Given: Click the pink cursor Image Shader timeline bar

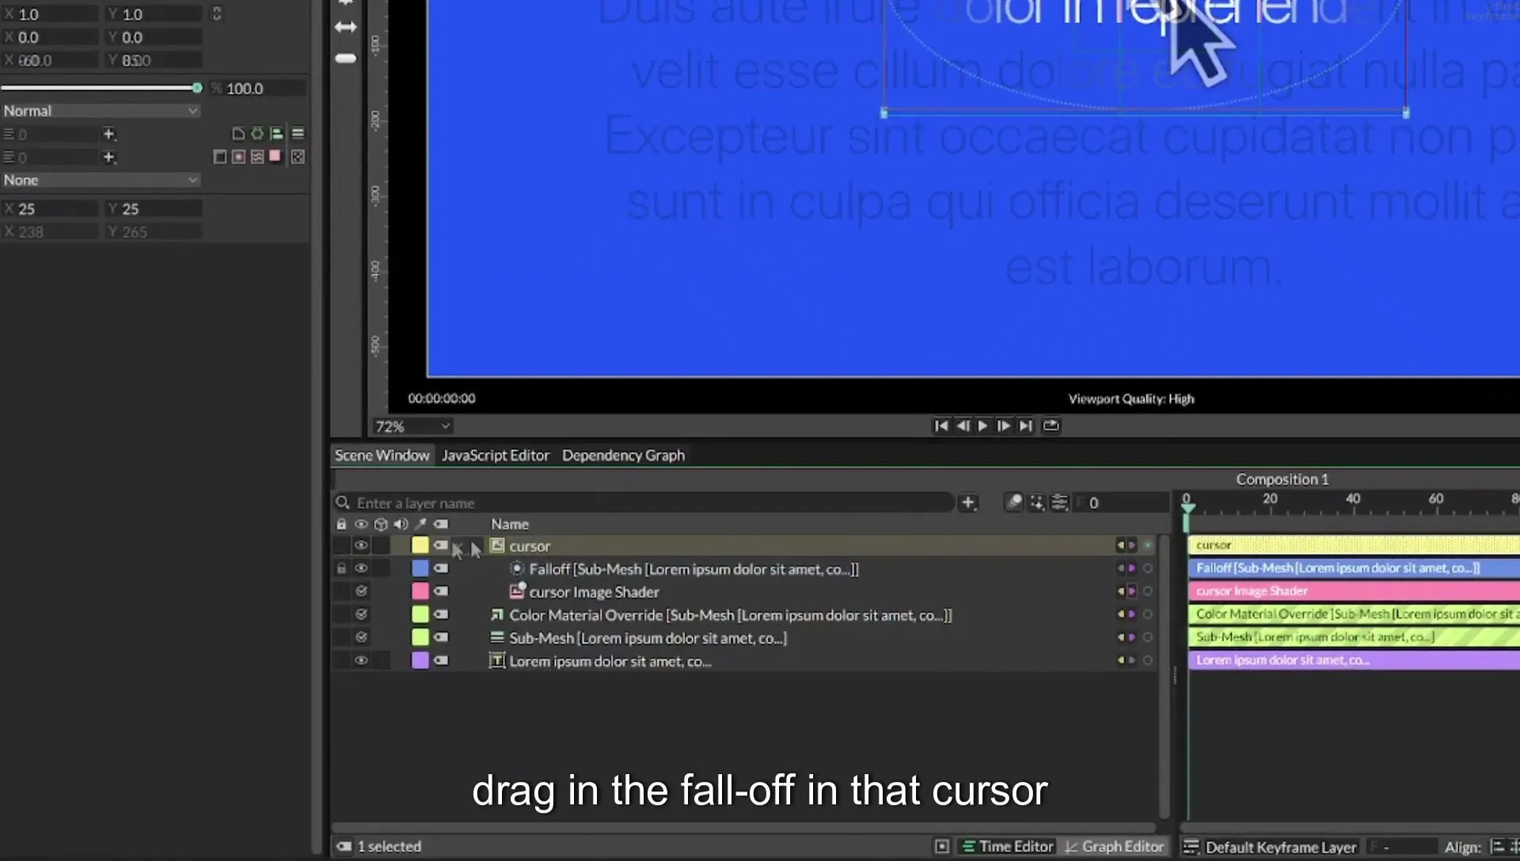Looking at the screenshot, I should 1354,591.
